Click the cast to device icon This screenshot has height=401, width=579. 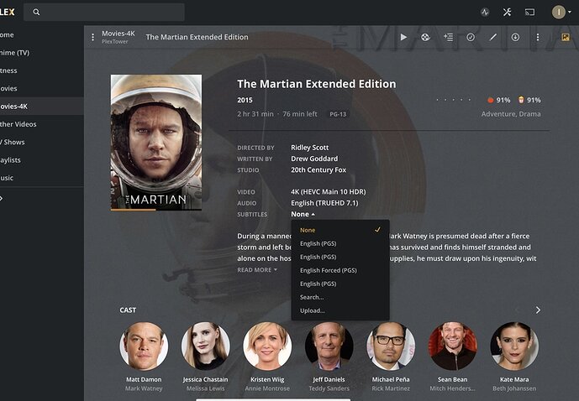point(530,12)
